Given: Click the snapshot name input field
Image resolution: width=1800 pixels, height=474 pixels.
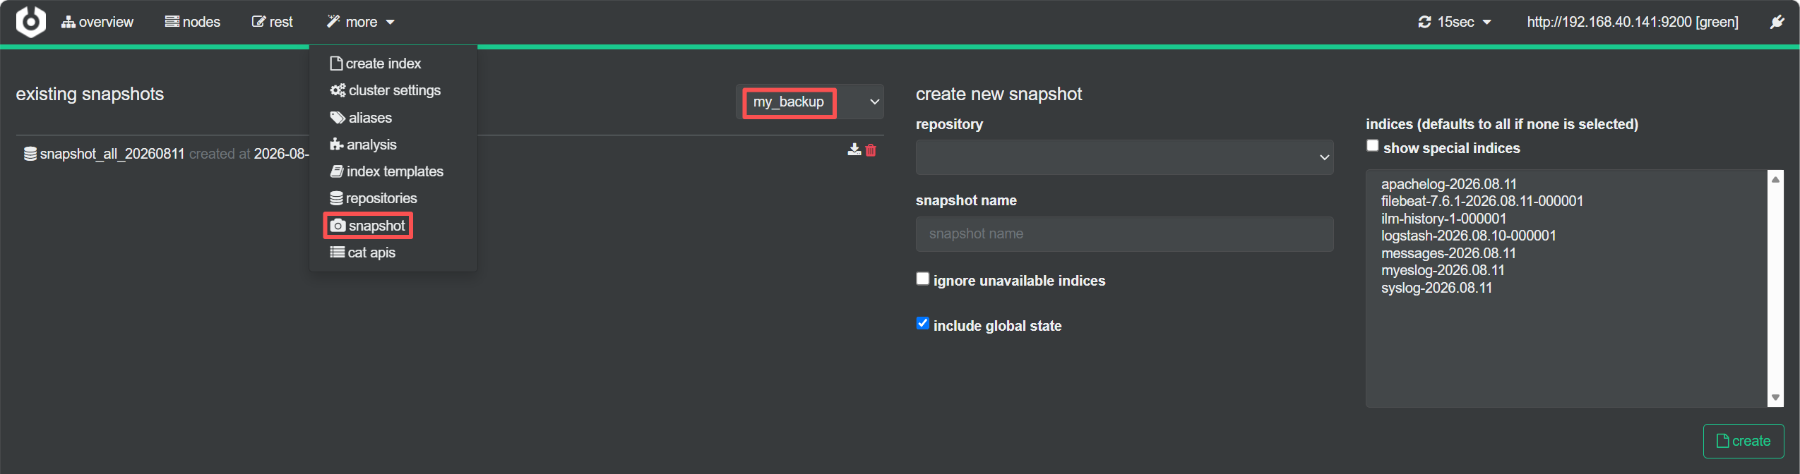Looking at the screenshot, I should pyautogui.click(x=1124, y=233).
